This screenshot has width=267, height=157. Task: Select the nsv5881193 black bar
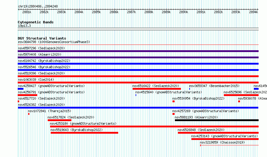pos(217,120)
